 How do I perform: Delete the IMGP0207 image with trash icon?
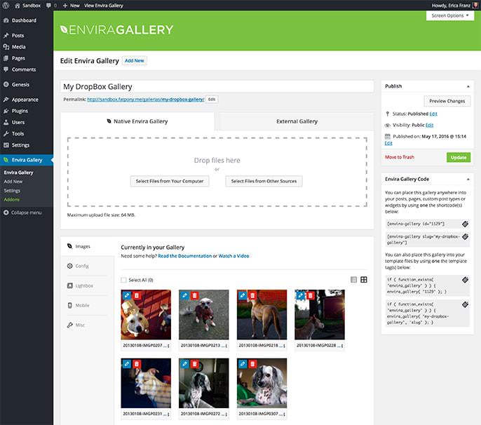tap(137, 295)
